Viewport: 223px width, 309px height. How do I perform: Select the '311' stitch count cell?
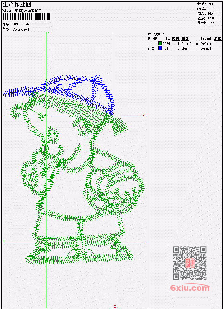pos(167,48)
